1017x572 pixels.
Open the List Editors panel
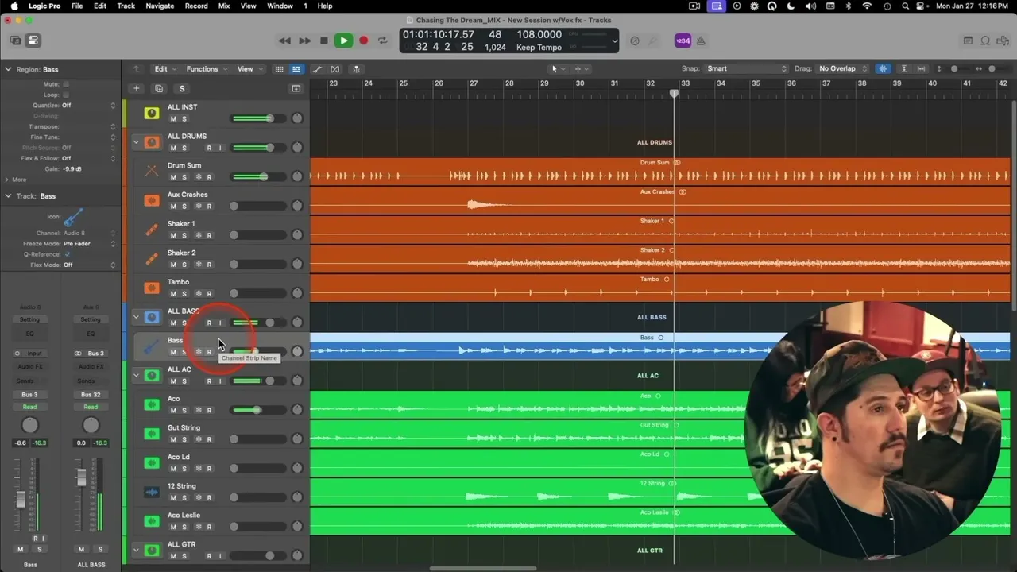tap(968, 41)
